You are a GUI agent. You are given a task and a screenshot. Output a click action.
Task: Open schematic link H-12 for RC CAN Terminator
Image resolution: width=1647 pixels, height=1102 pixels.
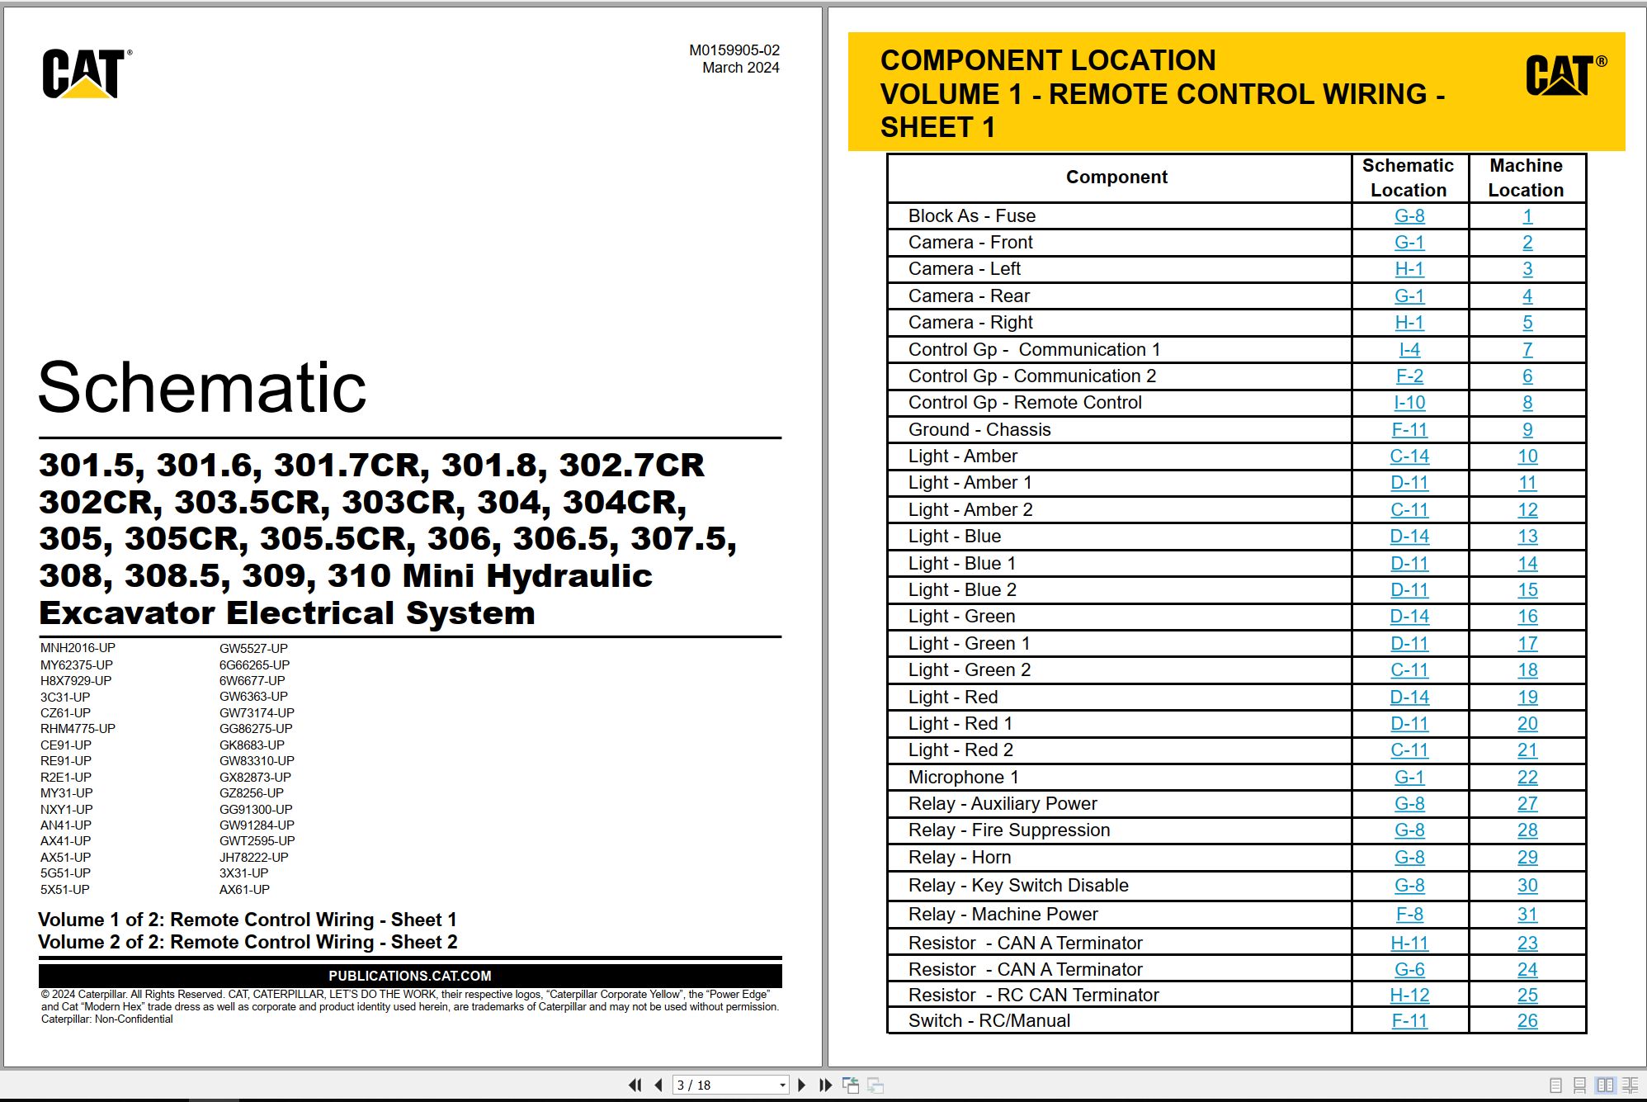click(1409, 995)
